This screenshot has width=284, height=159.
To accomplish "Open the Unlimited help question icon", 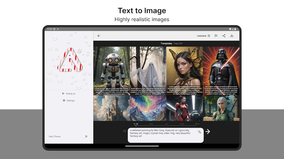I will [x=209, y=36].
